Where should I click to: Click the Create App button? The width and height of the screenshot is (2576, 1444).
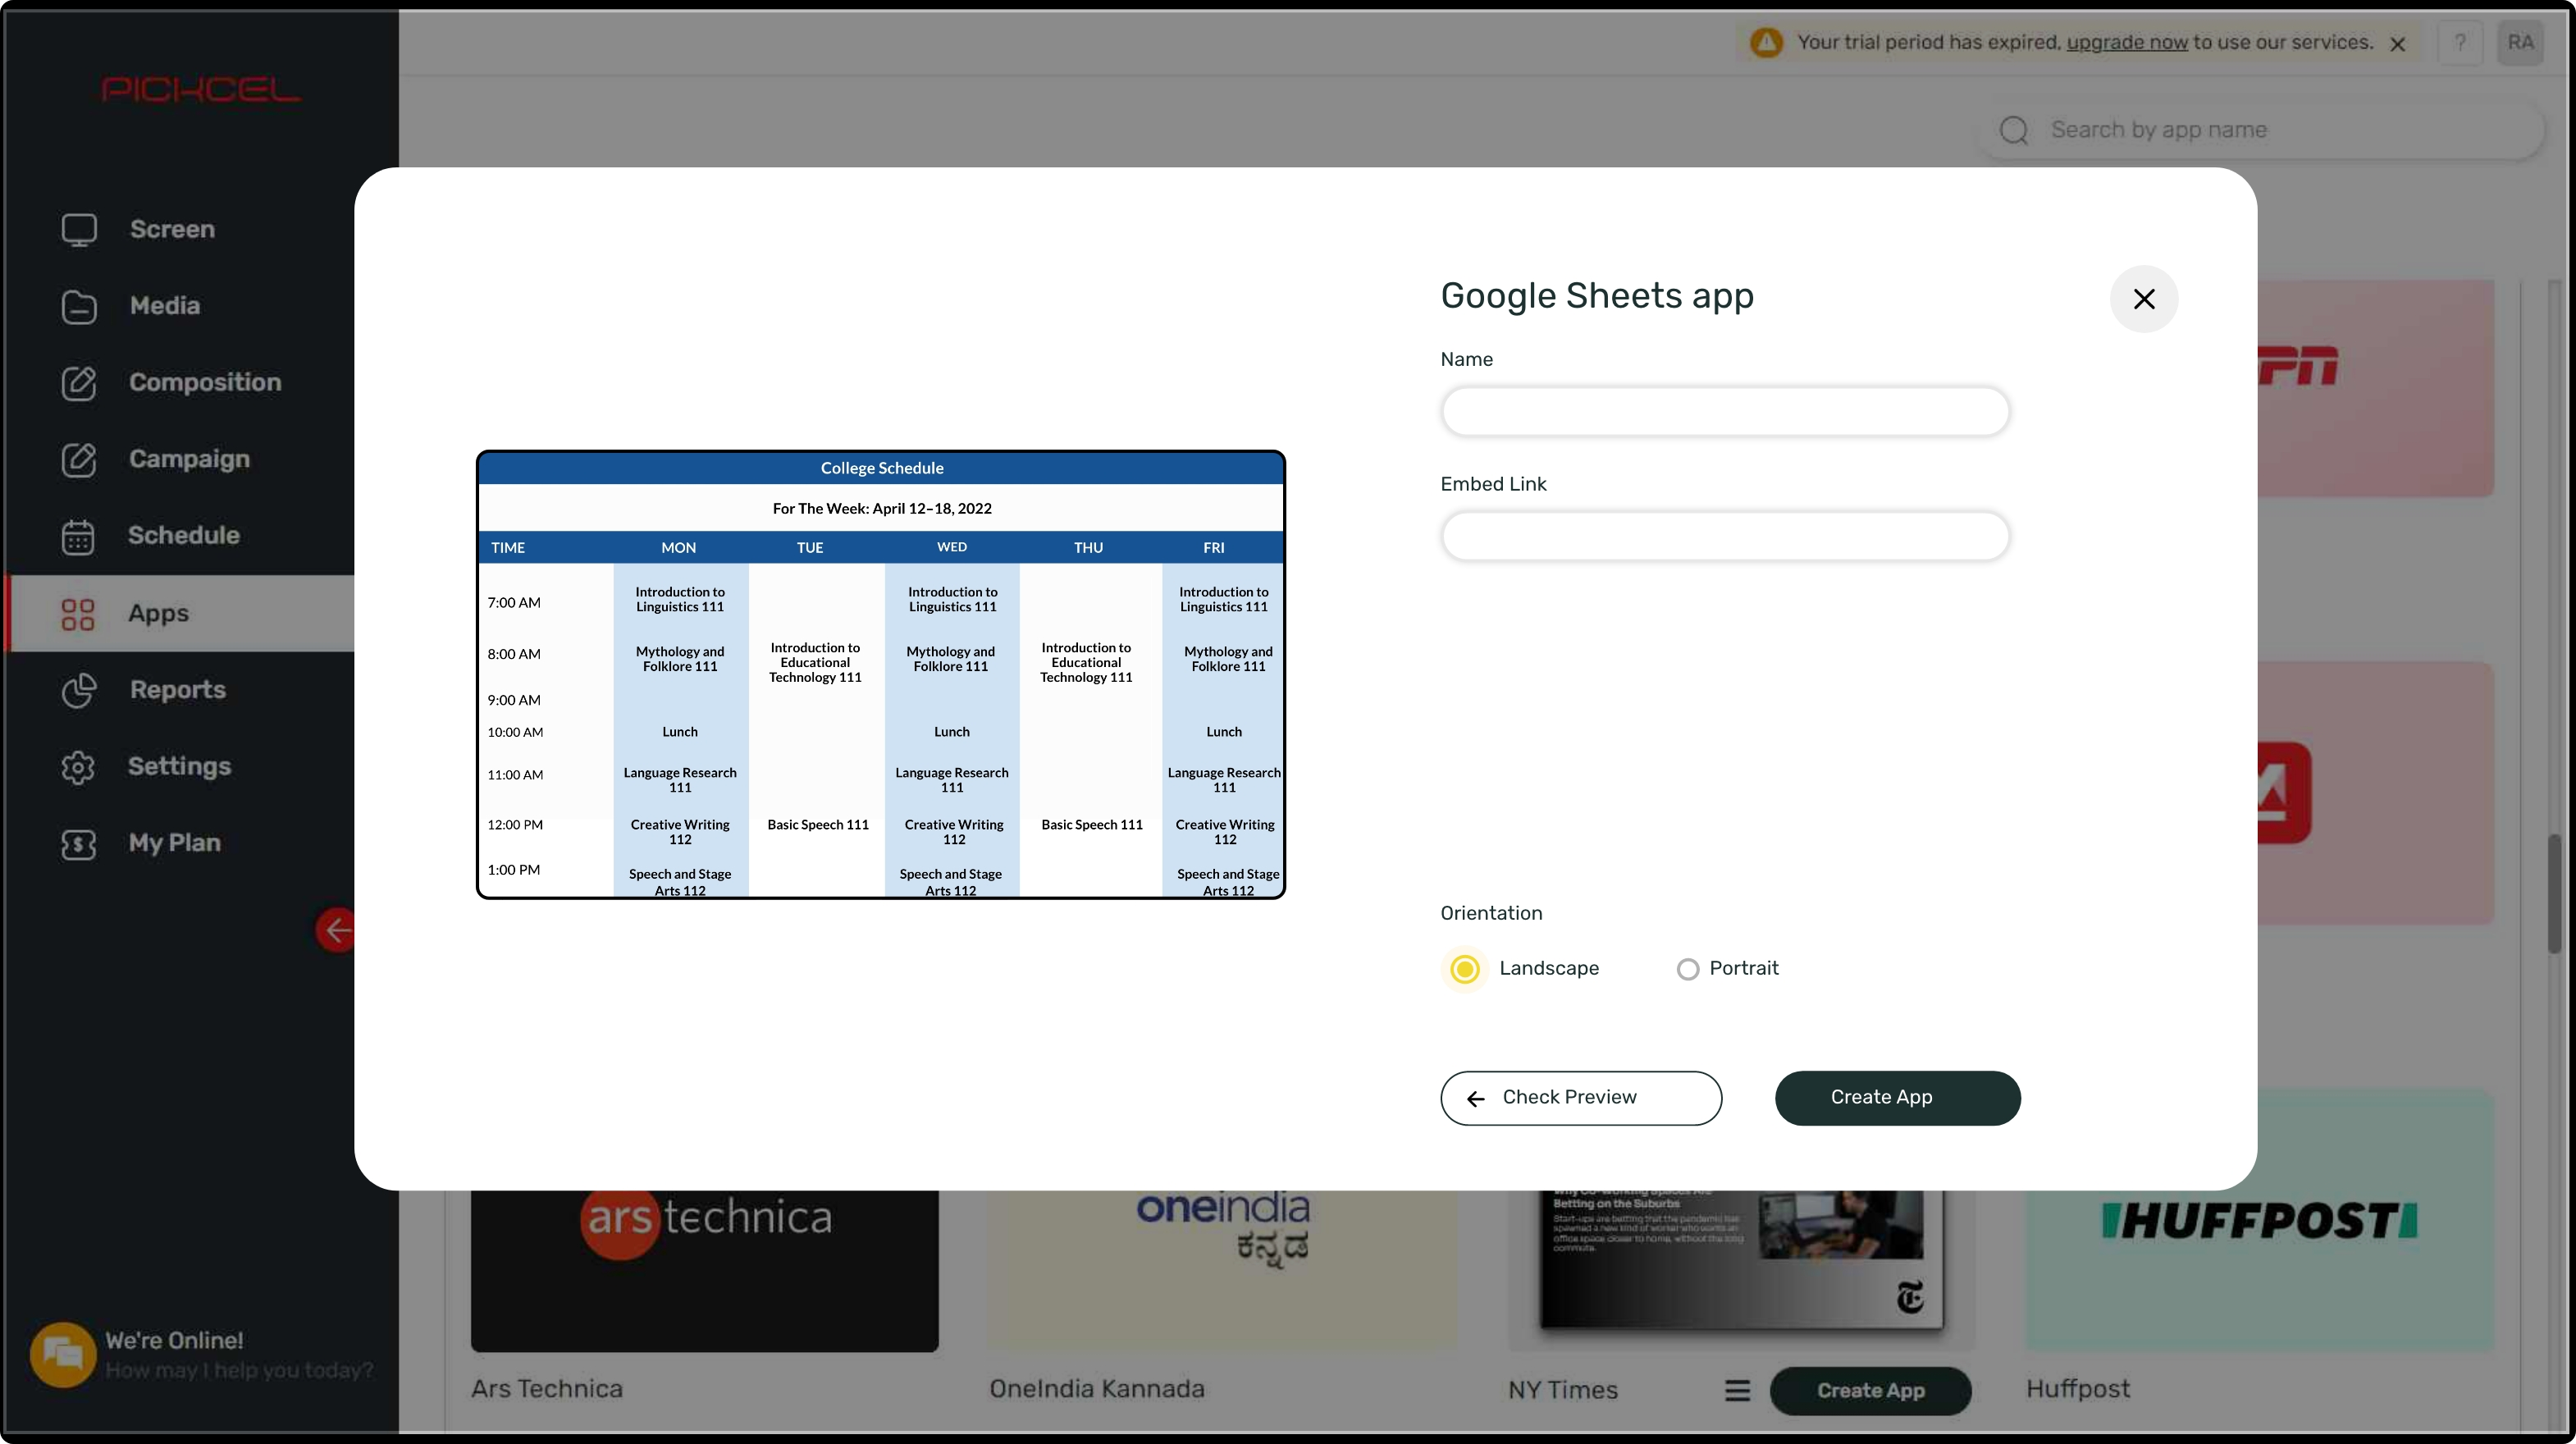(x=1897, y=1097)
